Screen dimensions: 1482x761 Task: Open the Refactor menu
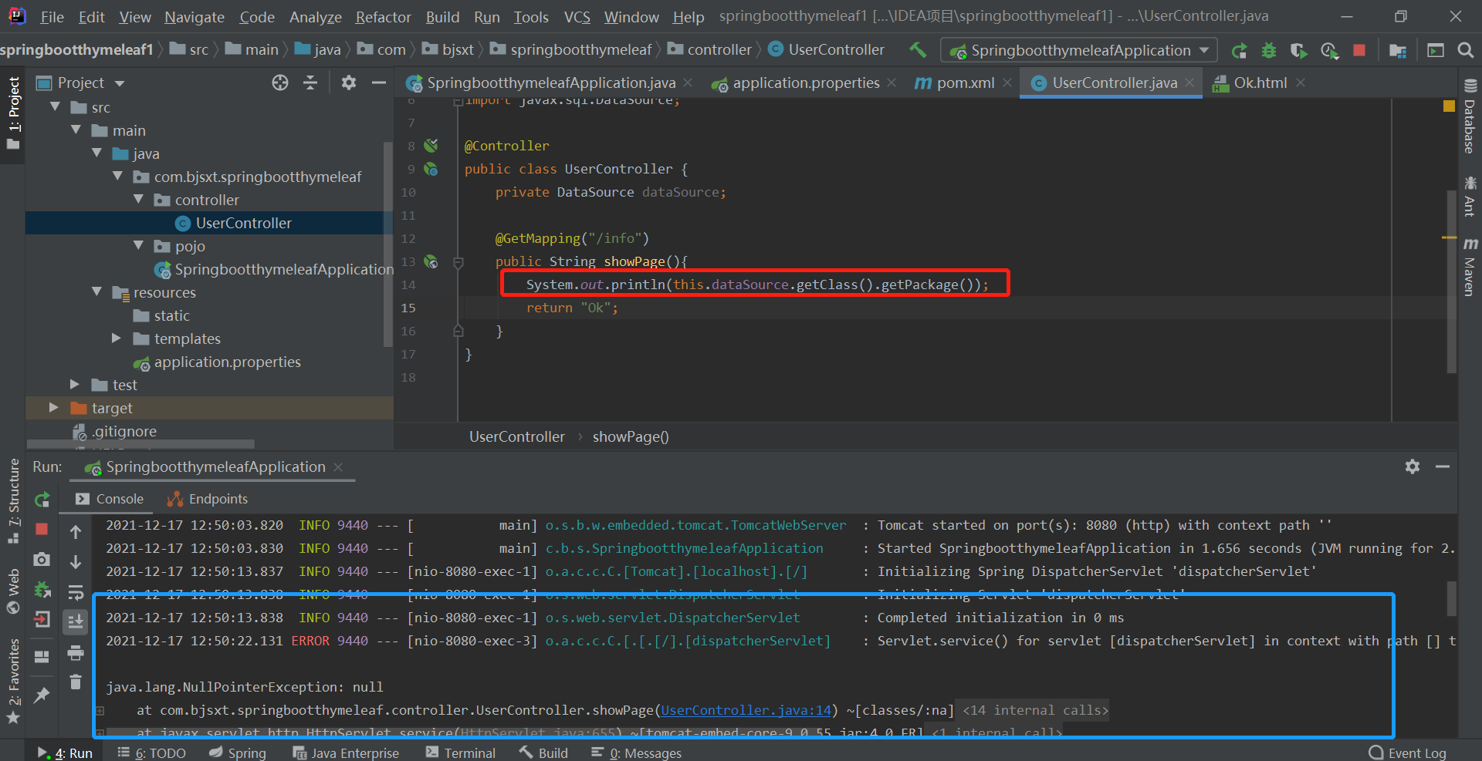coord(383,17)
